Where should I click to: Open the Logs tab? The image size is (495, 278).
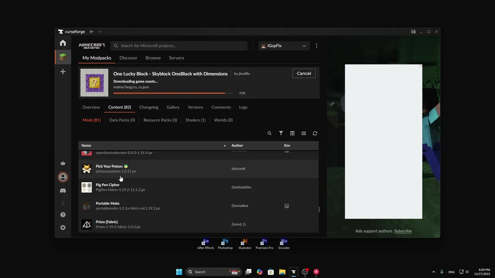point(243,107)
